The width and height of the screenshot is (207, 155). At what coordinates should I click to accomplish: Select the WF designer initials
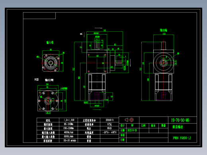coord(132,126)
